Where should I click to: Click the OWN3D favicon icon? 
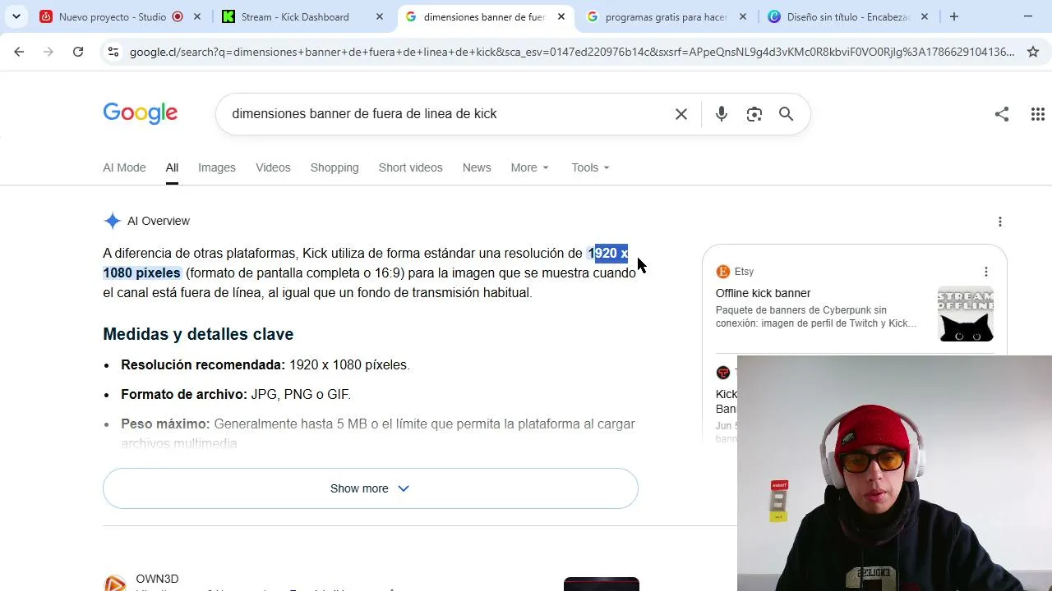coord(115,584)
